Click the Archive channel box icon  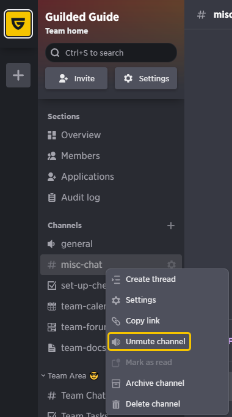[116, 383]
